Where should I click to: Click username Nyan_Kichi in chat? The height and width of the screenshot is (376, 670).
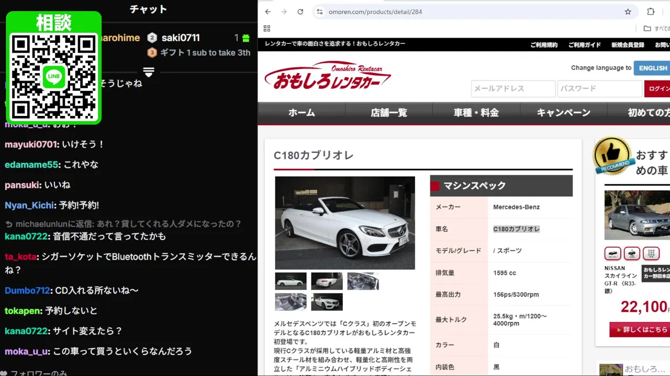pos(29,205)
